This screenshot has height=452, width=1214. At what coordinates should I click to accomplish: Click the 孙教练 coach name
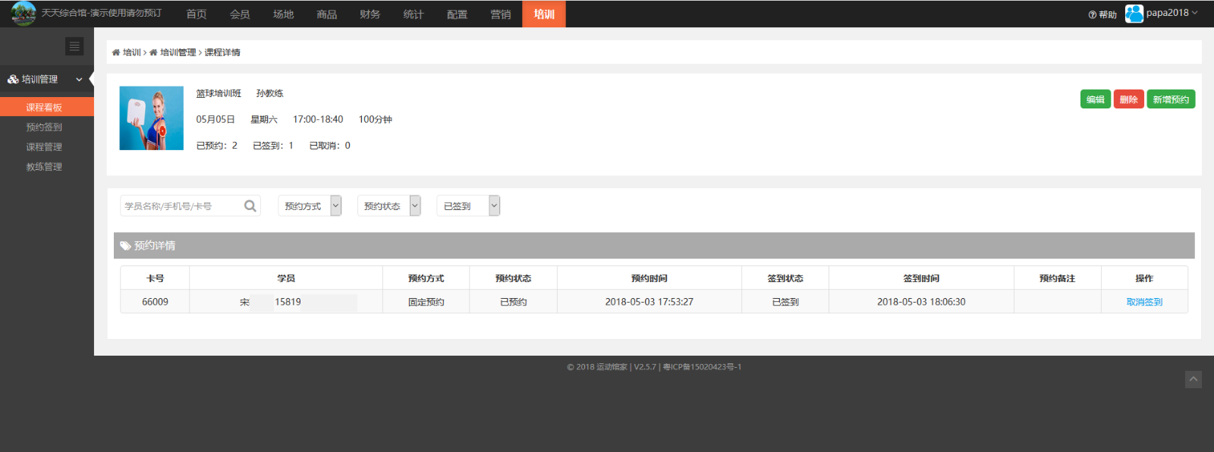click(x=270, y=93)
